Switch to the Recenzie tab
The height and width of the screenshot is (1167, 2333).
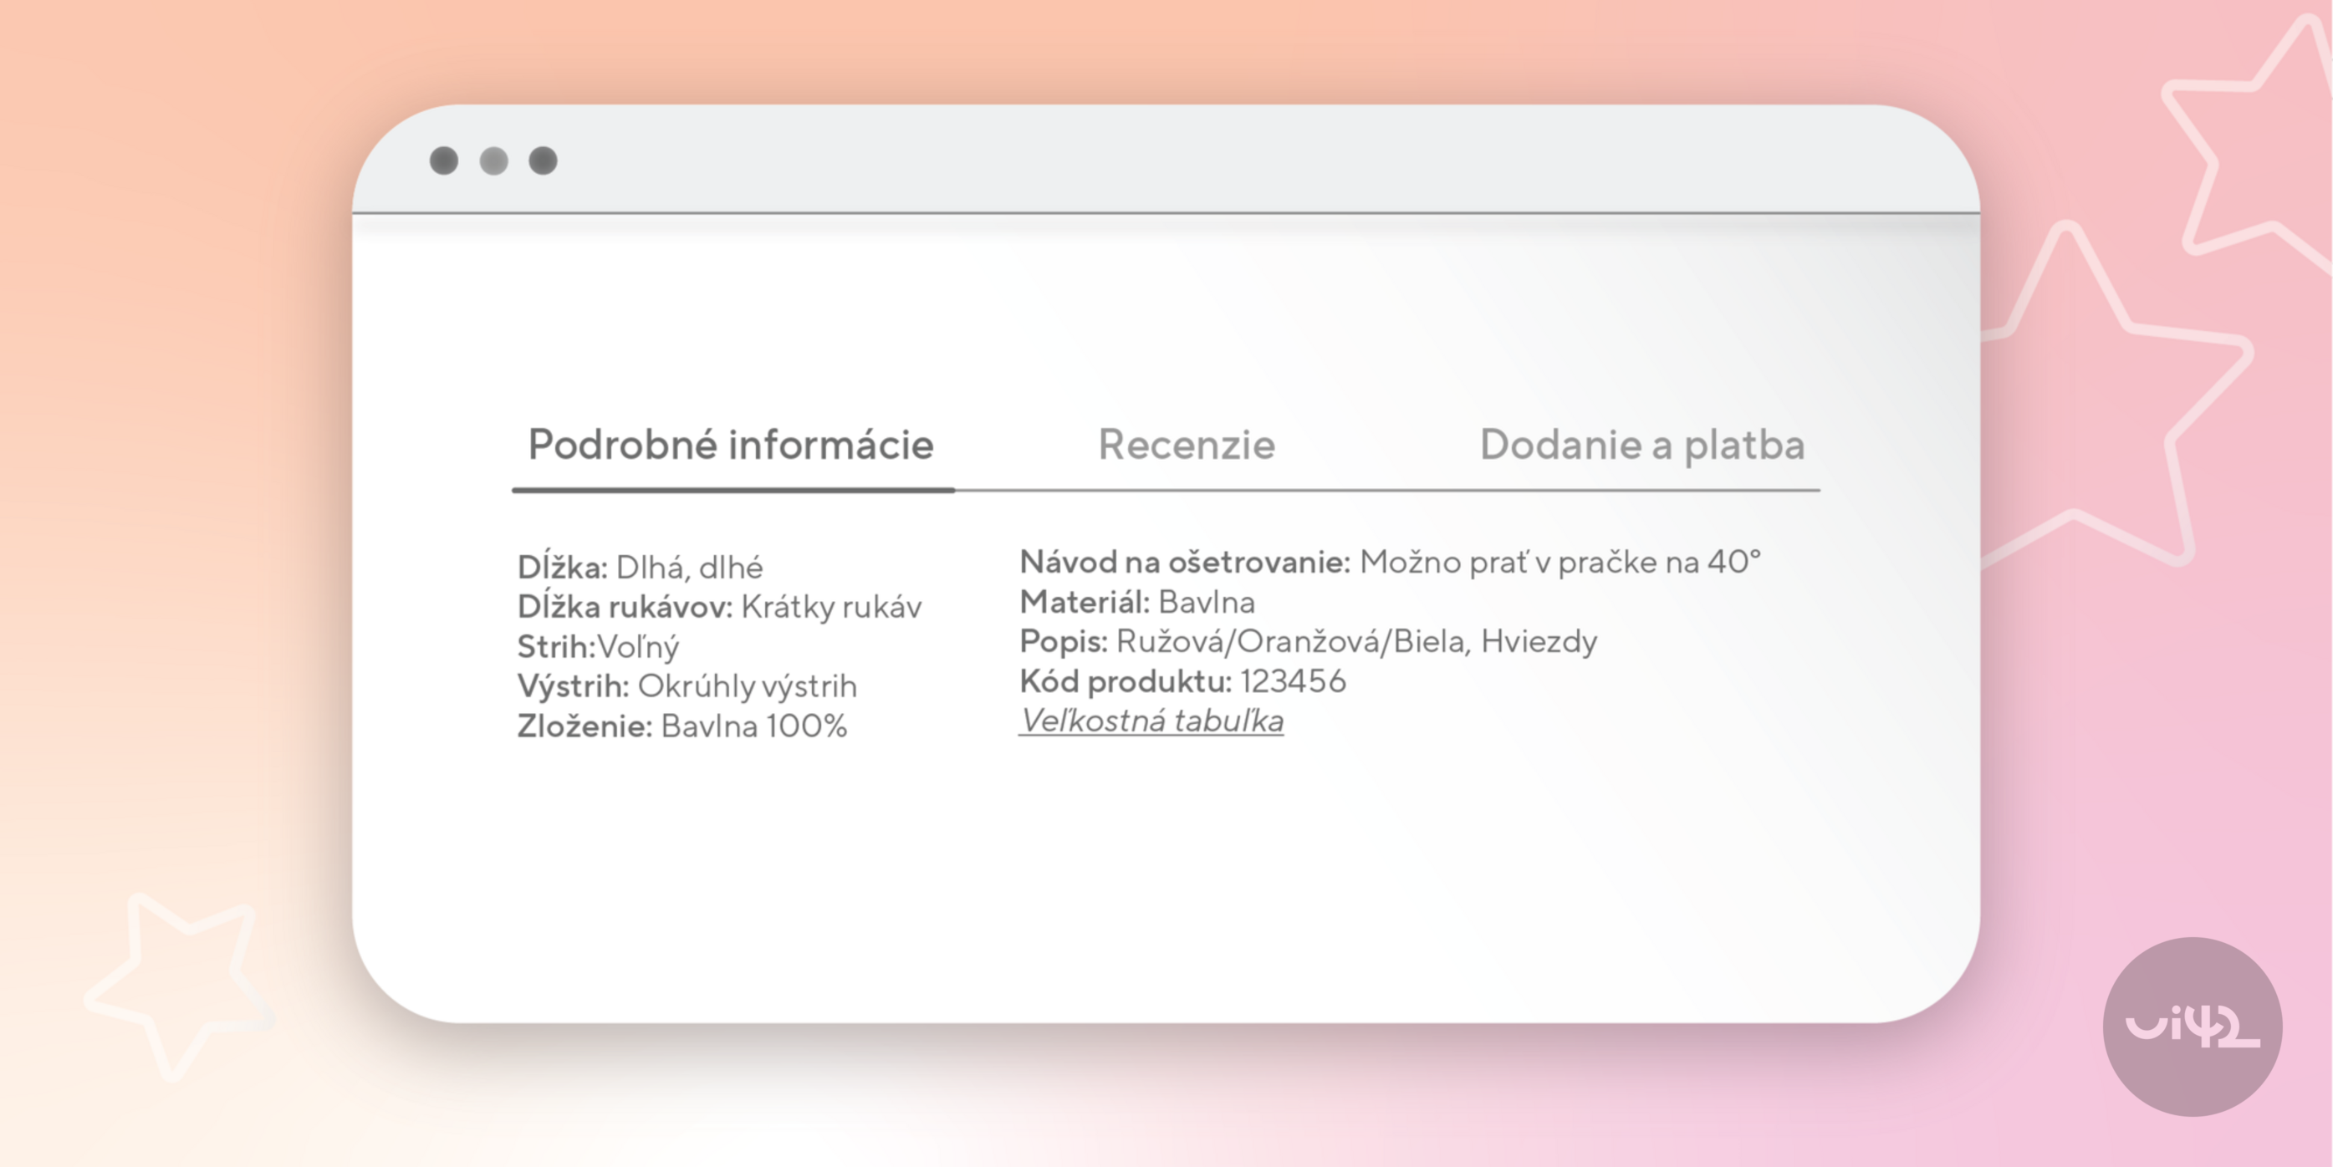1187,445
